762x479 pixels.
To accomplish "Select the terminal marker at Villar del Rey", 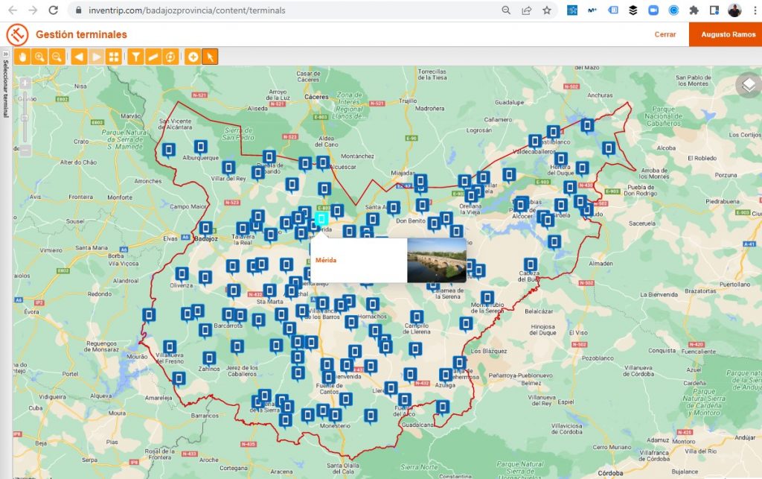I will (x=228, y=168).
